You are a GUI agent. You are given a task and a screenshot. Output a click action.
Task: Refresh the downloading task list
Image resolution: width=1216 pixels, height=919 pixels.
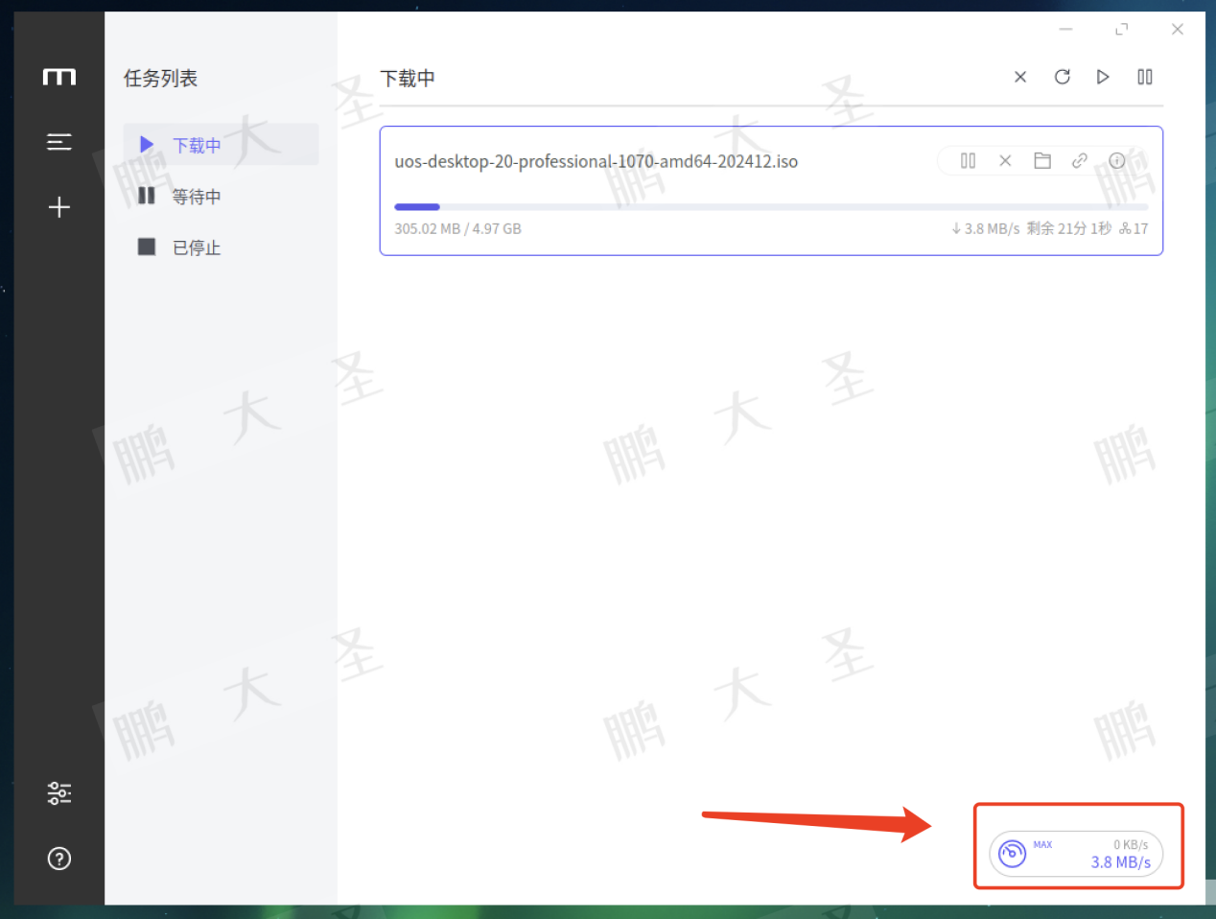[1062, 76]
